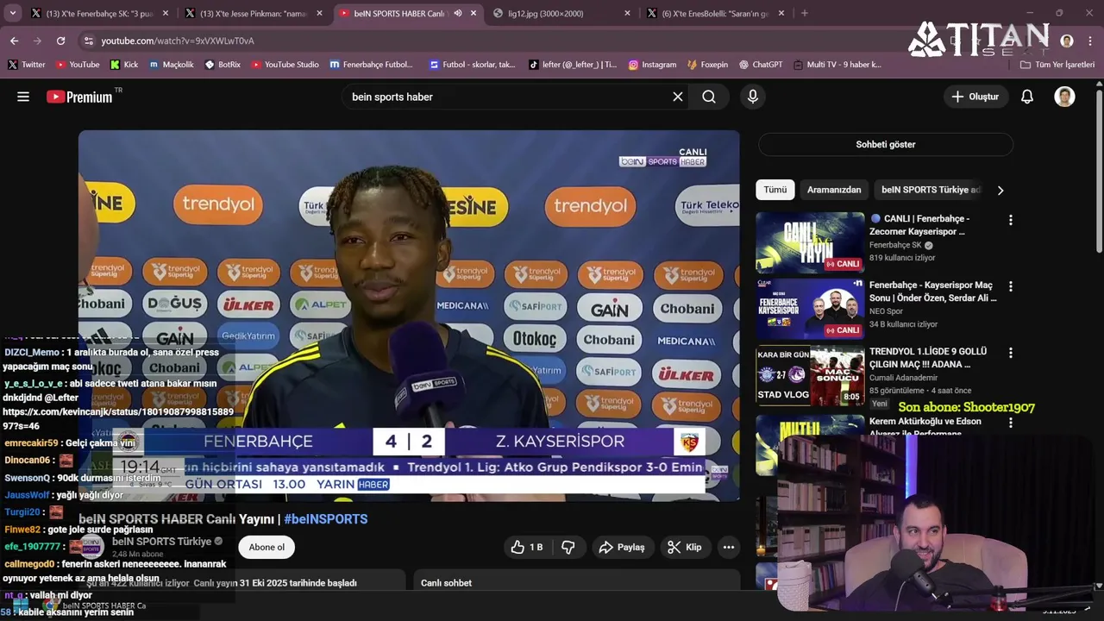
Task: Open YouTube notifications bell
Action: click(1027, 97)
